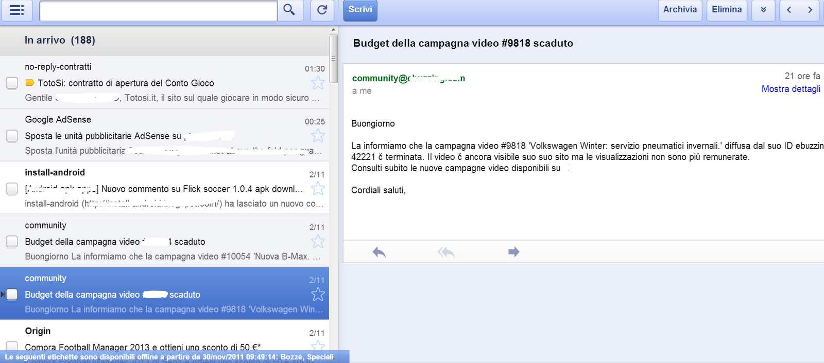Star the #10054 Nuova B-Max community email
The width and height of the screenshot is (824, 363).
pos(318,242)
